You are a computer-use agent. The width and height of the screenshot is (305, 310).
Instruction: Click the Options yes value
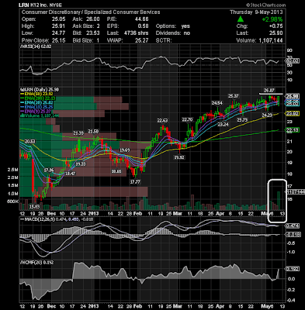pos(185,26)
